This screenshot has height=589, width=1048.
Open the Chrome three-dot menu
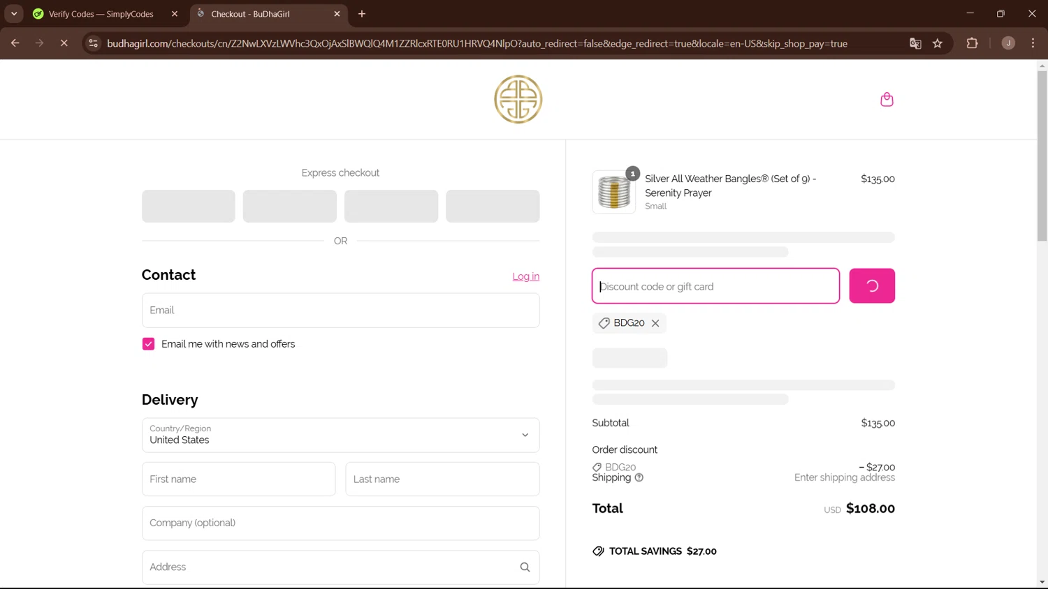(1033, 43)
